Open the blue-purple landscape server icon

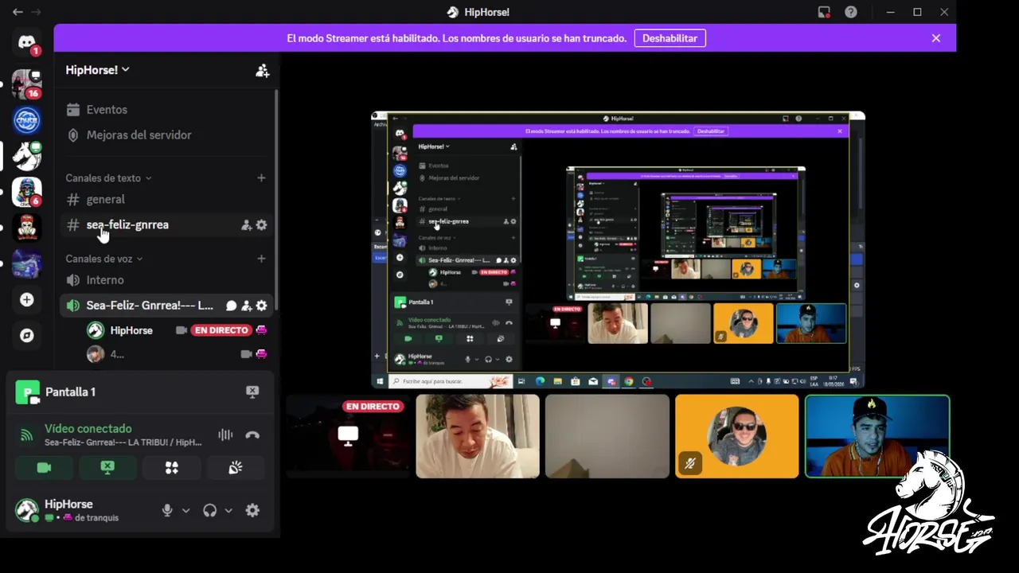pyautogui.click(x=26, y=263)
